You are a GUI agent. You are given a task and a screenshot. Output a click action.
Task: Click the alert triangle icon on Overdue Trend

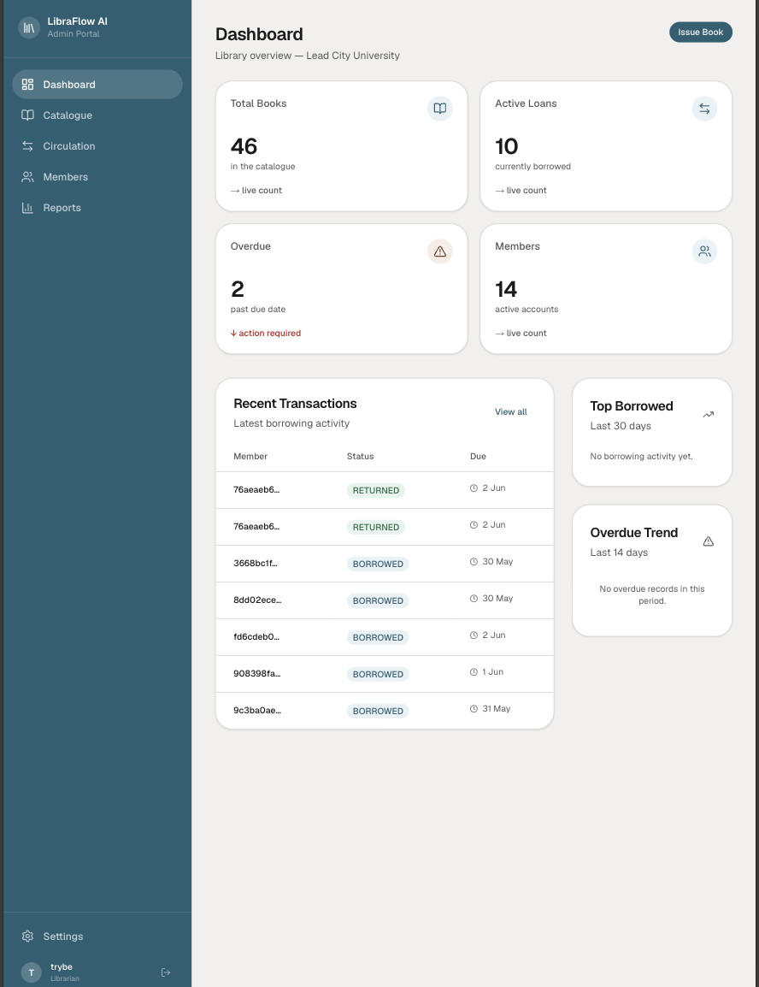click(708, 541)
